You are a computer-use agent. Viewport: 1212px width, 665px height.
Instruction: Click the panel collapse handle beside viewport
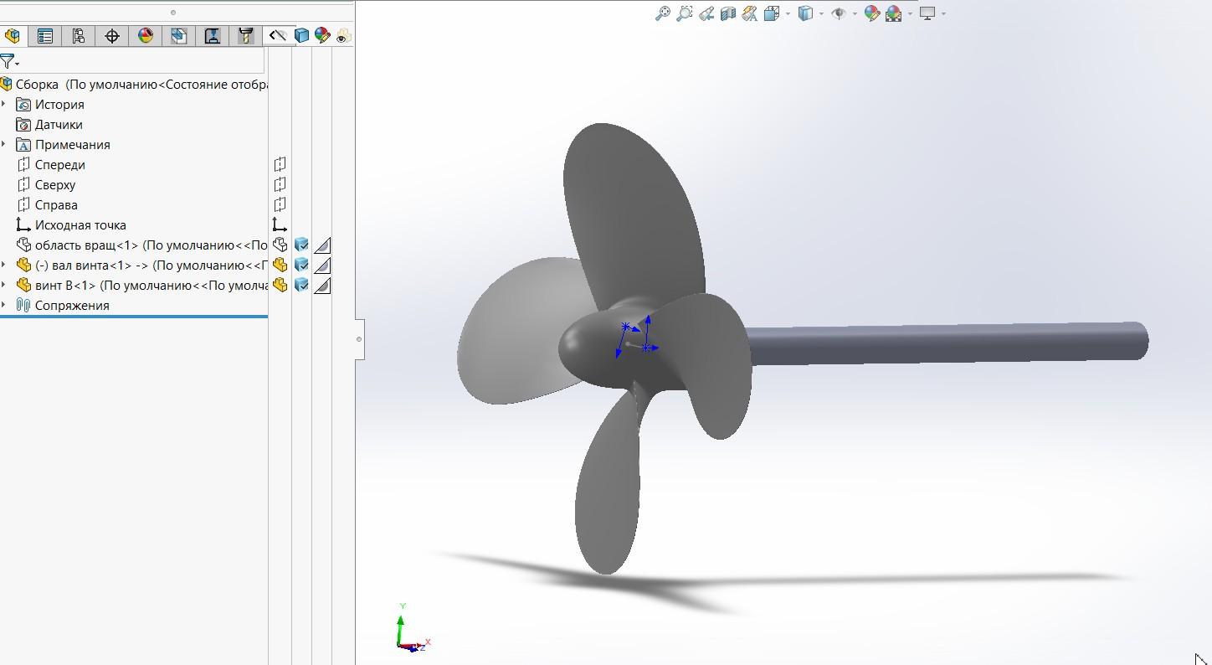coord(359,339)
